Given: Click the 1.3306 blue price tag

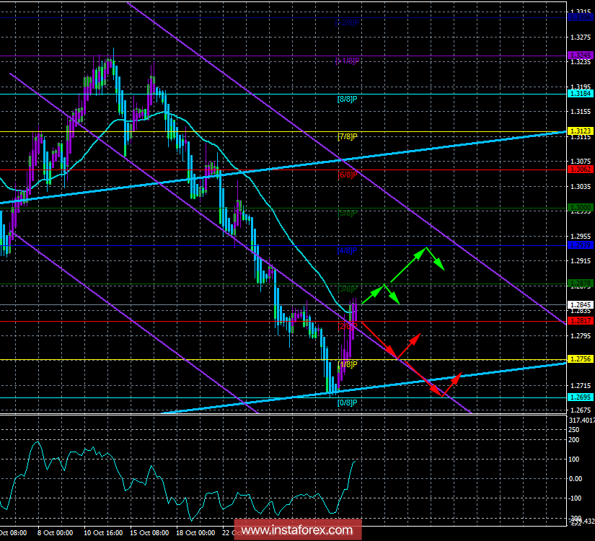Looking at the screenshot, I should pos(580,17).
